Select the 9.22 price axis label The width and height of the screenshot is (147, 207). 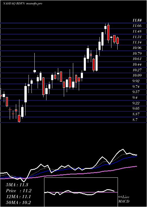point(136,103)
